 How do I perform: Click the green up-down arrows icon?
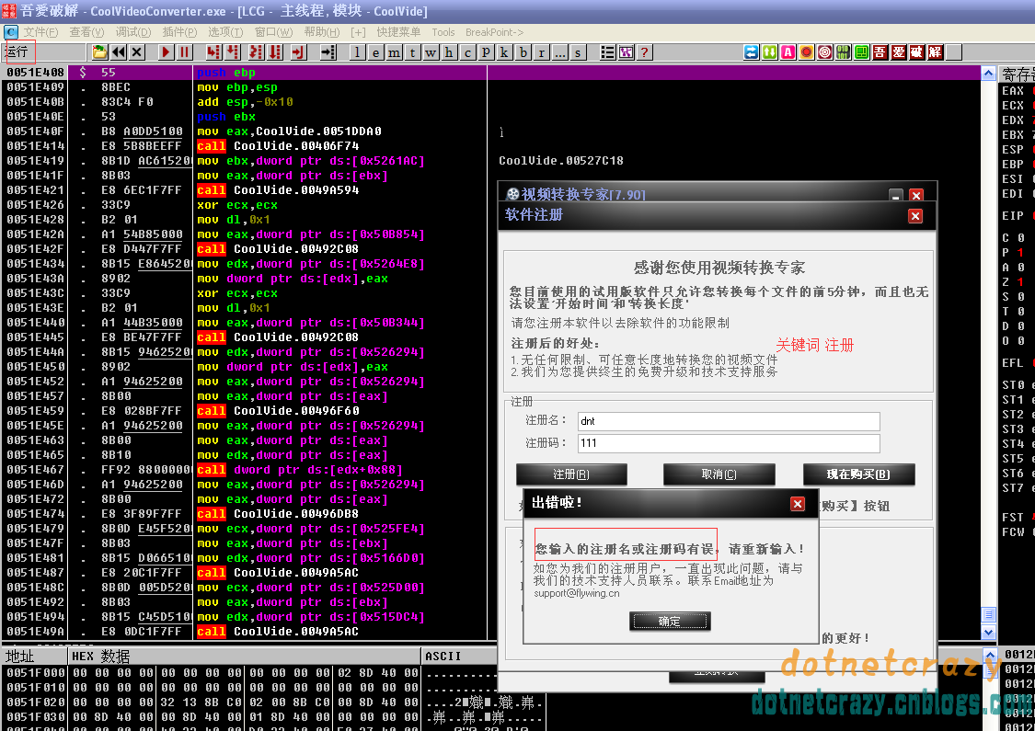tap(770, 52)
